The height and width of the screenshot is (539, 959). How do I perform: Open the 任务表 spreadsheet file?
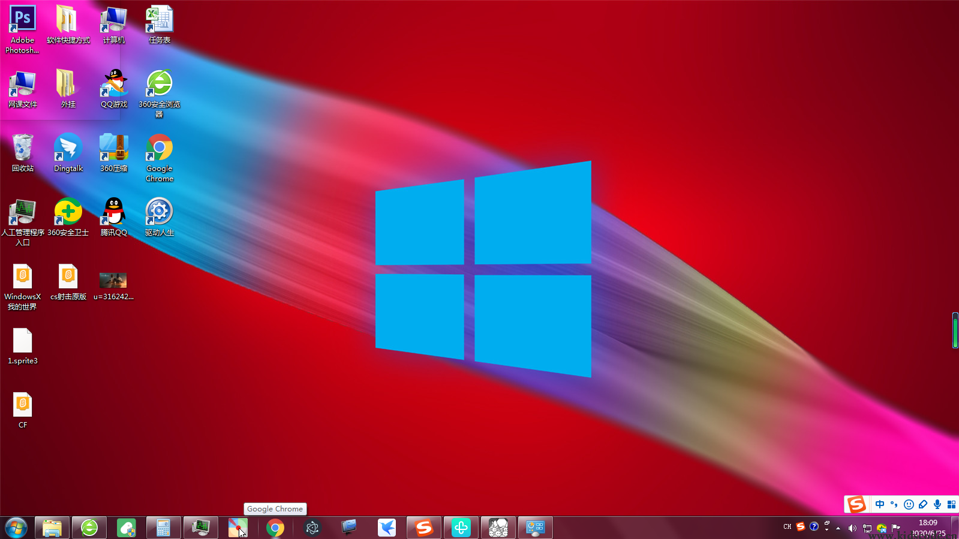[x=160, y=25]
